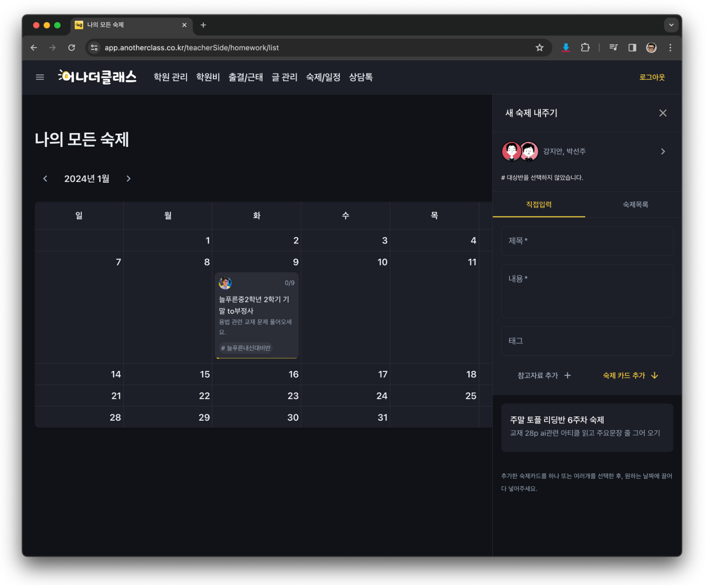This screenshot has width=705, height=585.
Task: Click the 태그 input field
Action: coord(587,341)
